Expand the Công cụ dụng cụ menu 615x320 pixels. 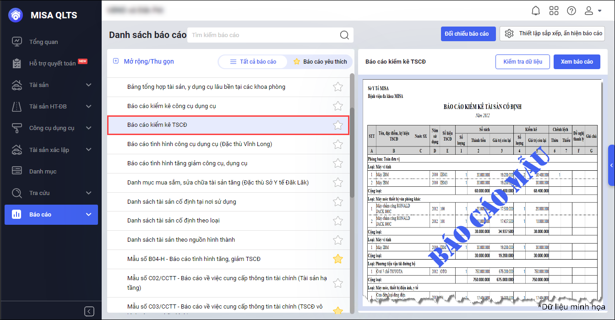[x=88, y=128]
